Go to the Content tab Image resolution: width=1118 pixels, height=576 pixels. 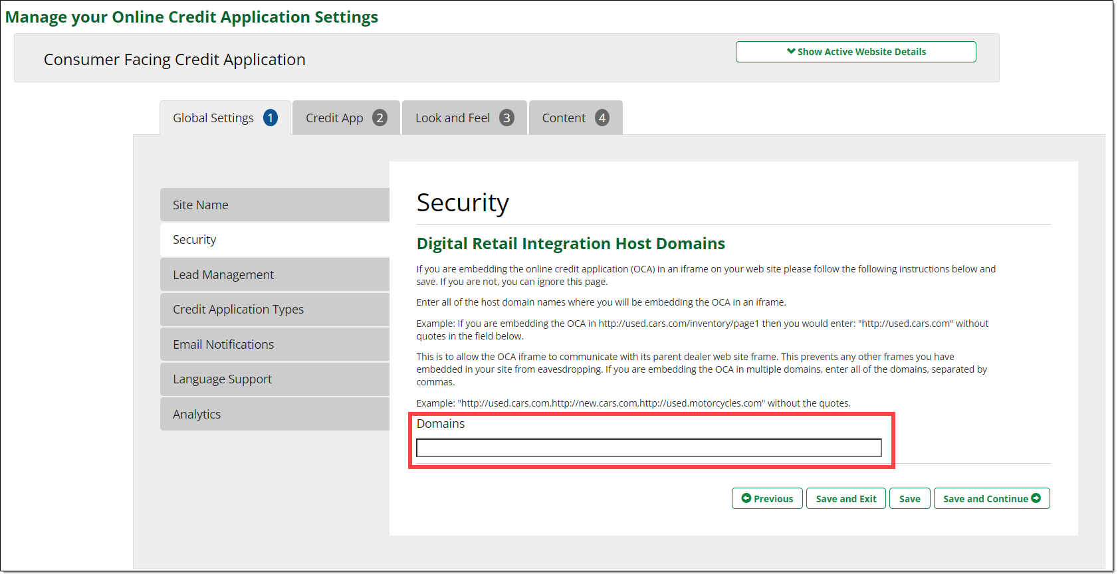coord(564,118)
